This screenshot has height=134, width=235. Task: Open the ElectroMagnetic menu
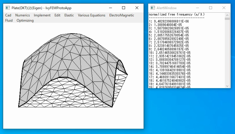tap(122, 15)
